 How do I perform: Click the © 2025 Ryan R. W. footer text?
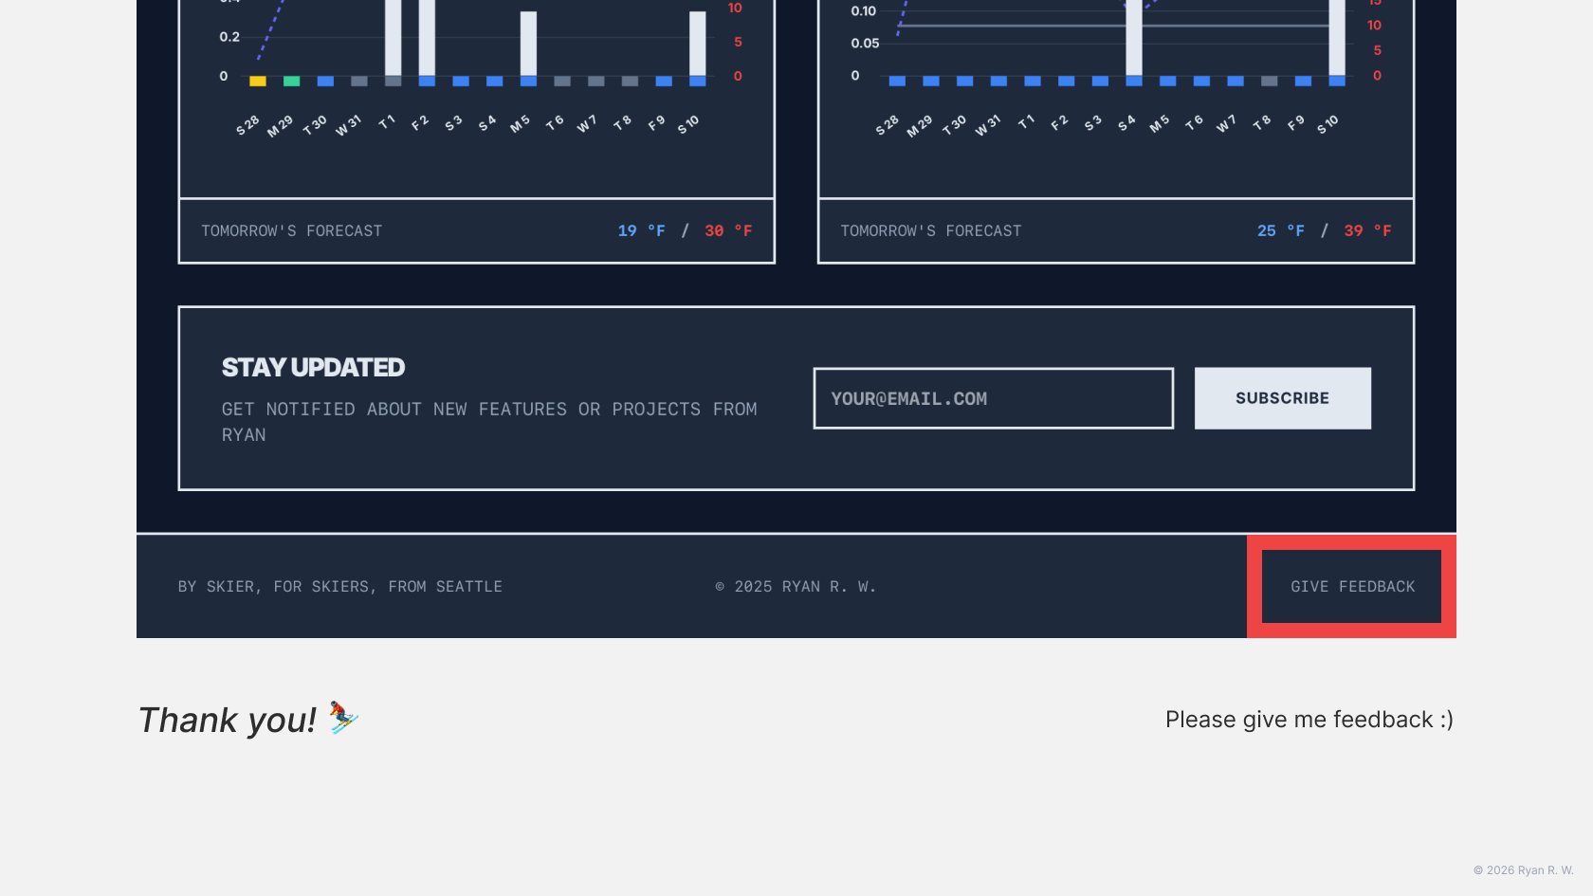point(796,587)
